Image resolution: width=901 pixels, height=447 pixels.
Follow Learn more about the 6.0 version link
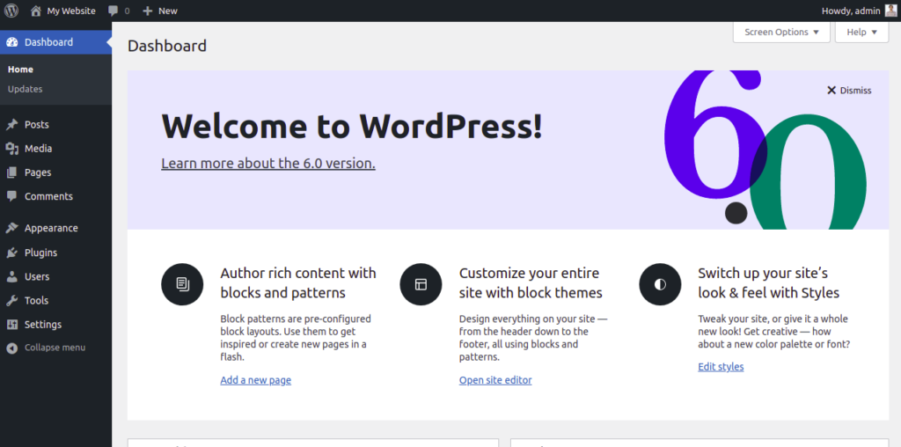[x=268, y=163]
